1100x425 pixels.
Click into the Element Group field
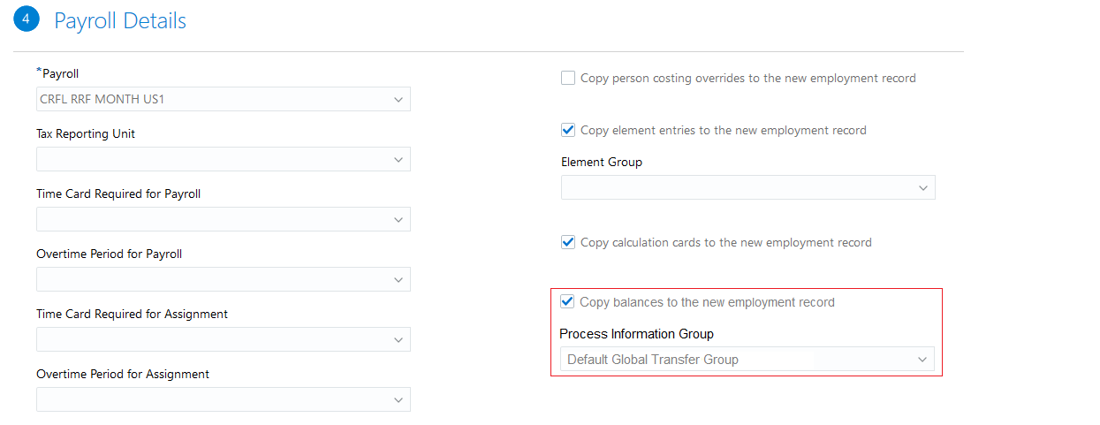[x=733, y=188]
